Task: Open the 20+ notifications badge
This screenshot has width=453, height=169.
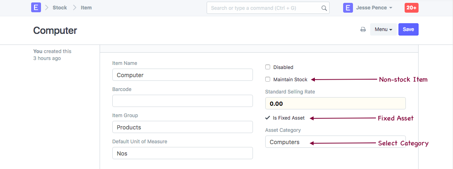Action: (411, 8)
